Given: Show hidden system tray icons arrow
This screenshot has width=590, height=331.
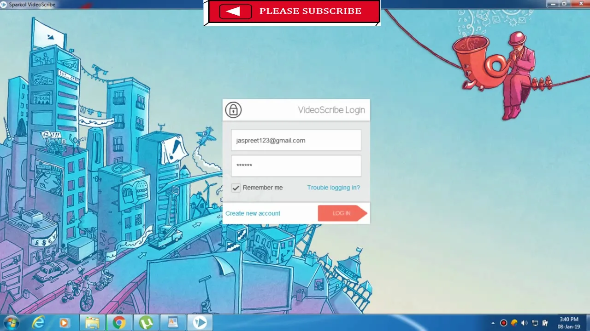Looking at the screenshot, I should 493,323.
